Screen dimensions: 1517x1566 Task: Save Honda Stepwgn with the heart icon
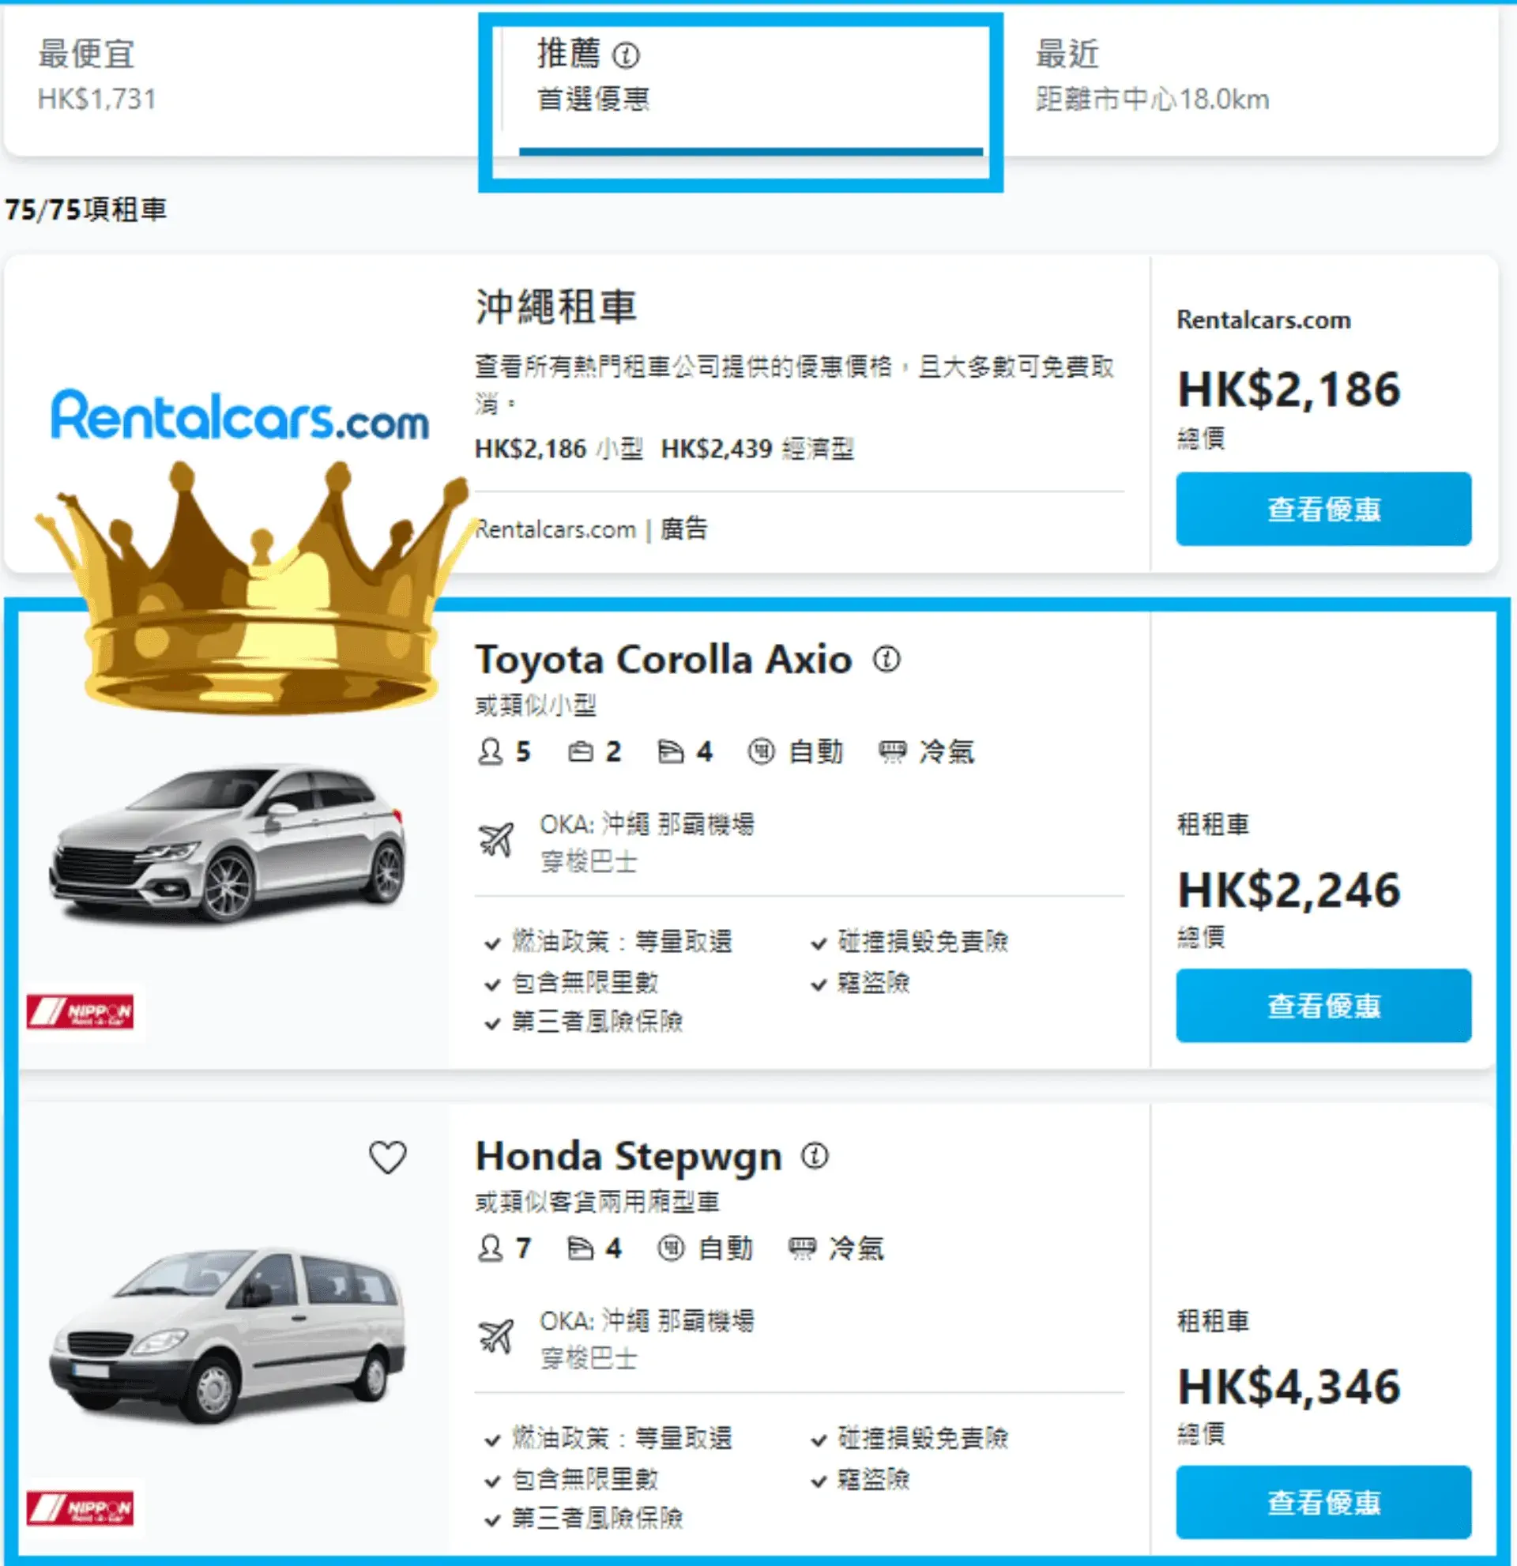[387, 1157]
